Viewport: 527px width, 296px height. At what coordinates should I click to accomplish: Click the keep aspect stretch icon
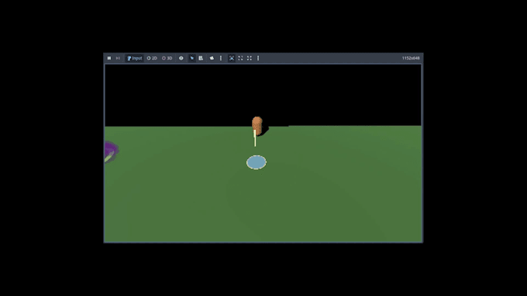[x=250, y=58]
